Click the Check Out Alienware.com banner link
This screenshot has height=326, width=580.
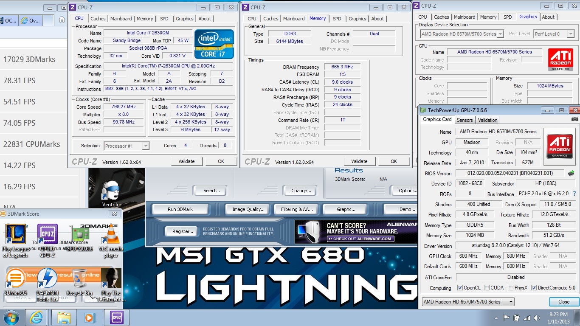coord(361,239)
